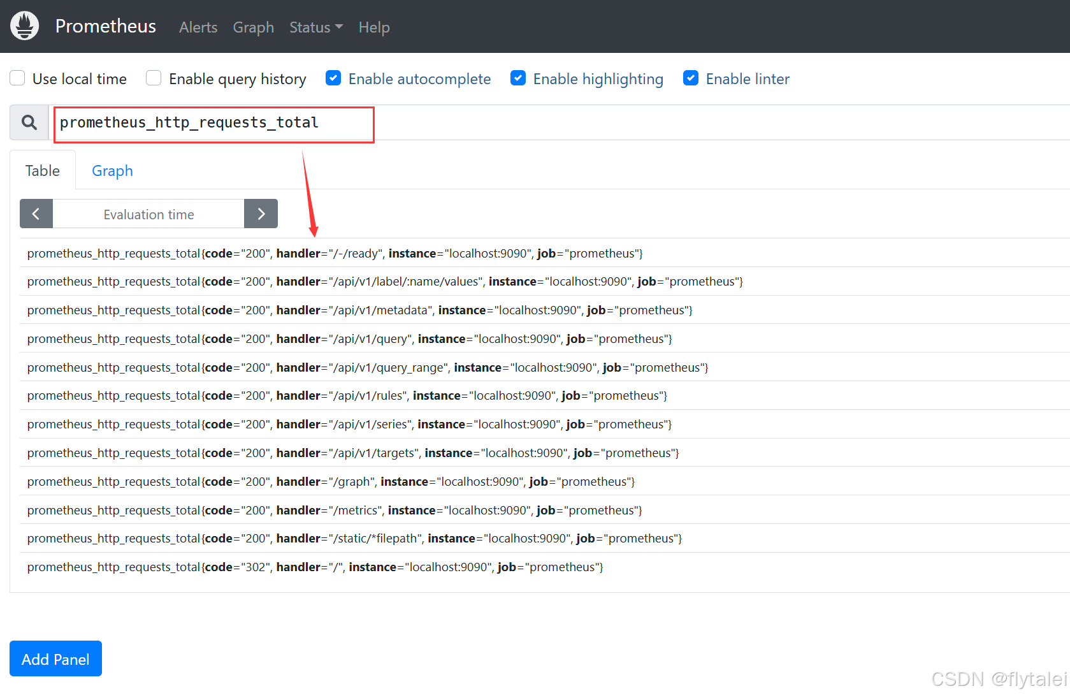Select the row with code "302"
The height and width of the screenshot is (698, 1070).
pos(545,567)
